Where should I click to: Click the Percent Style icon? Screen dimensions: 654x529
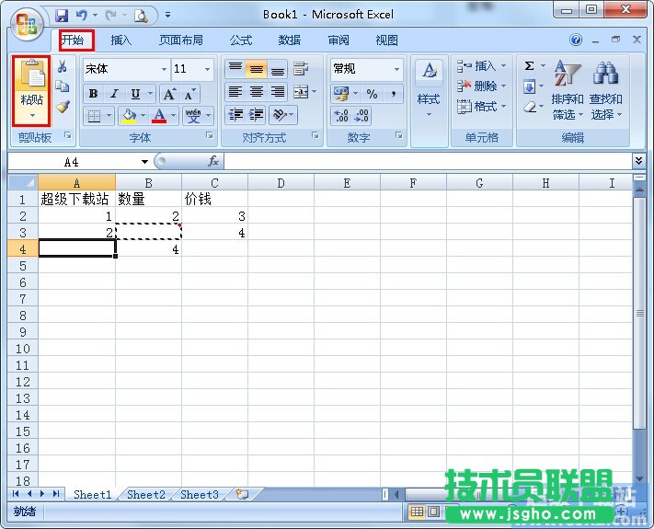click(x=372, y=94)
